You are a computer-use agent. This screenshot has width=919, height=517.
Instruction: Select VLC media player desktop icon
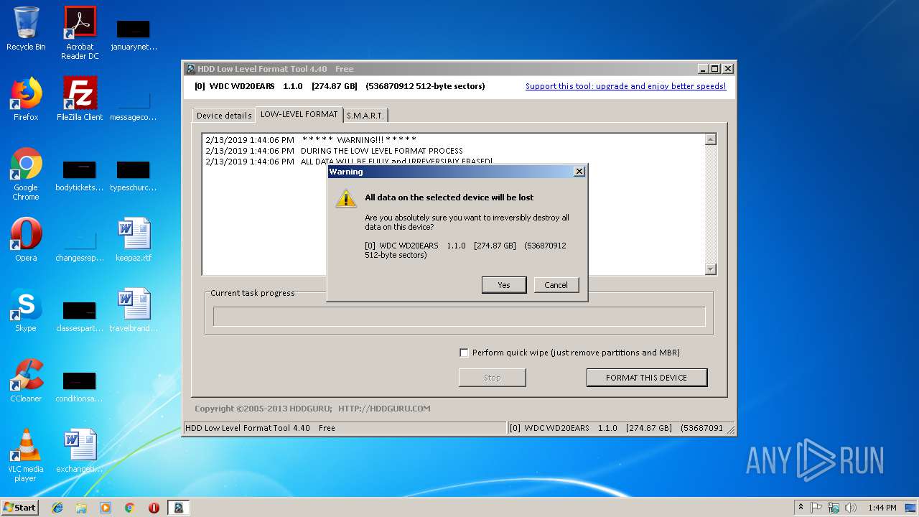click(26, 455)
